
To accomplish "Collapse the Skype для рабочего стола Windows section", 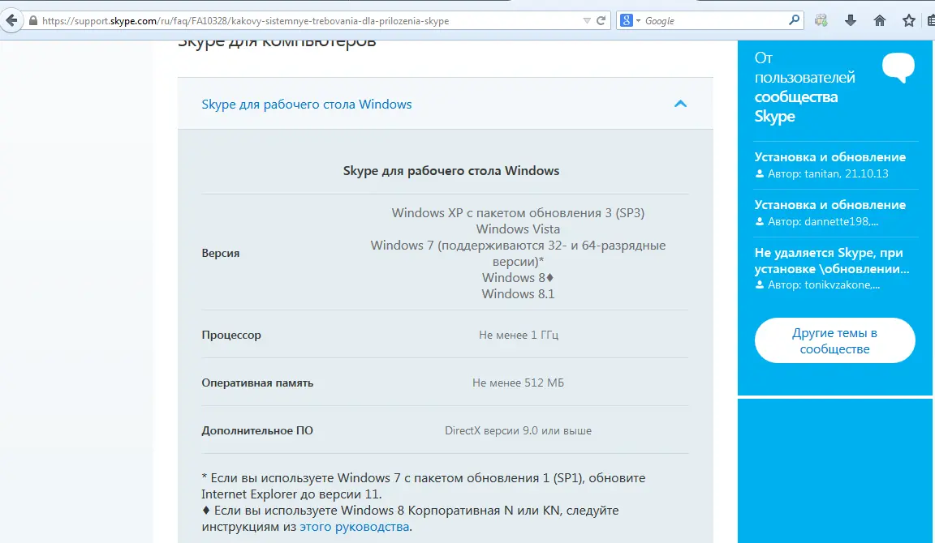I will click(x=680, y=104).
